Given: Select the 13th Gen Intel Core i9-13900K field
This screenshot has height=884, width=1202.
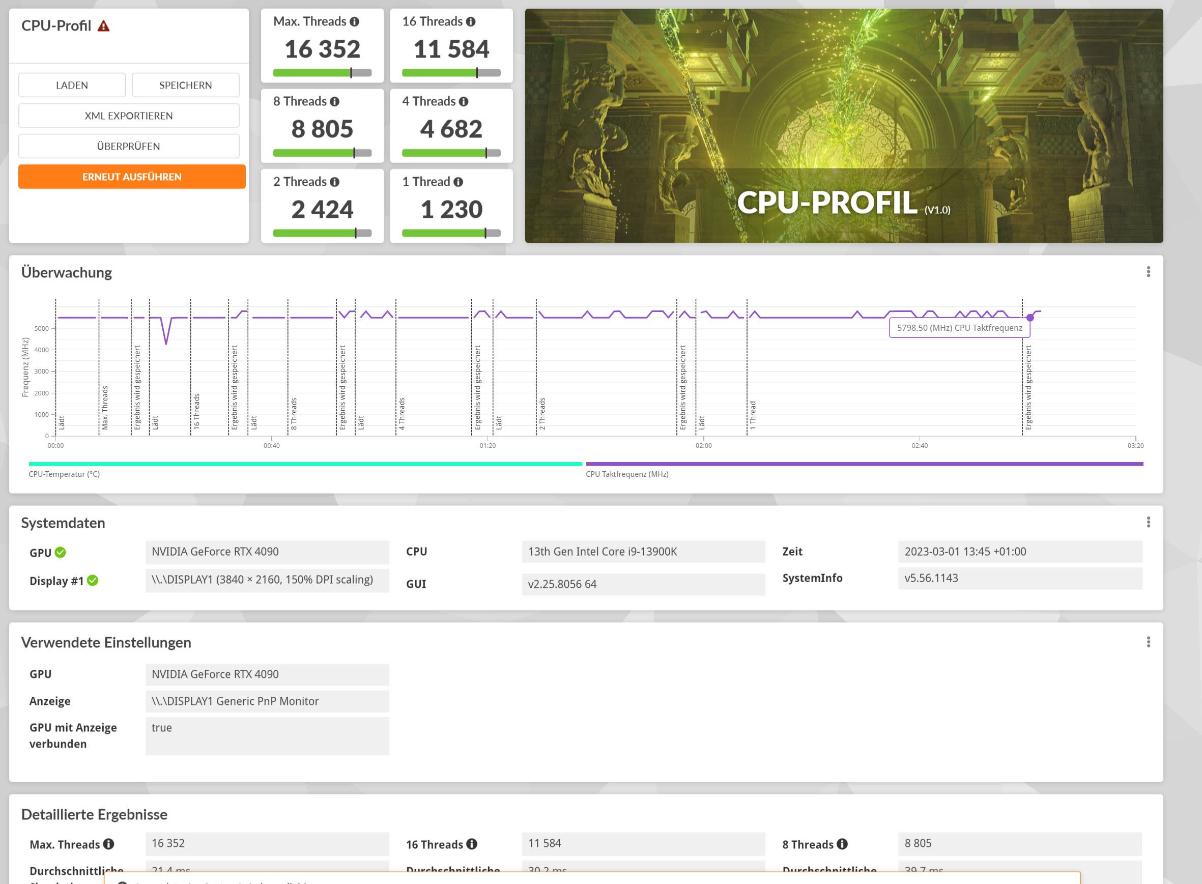Looking at the screenshot, I should (644, 552).
